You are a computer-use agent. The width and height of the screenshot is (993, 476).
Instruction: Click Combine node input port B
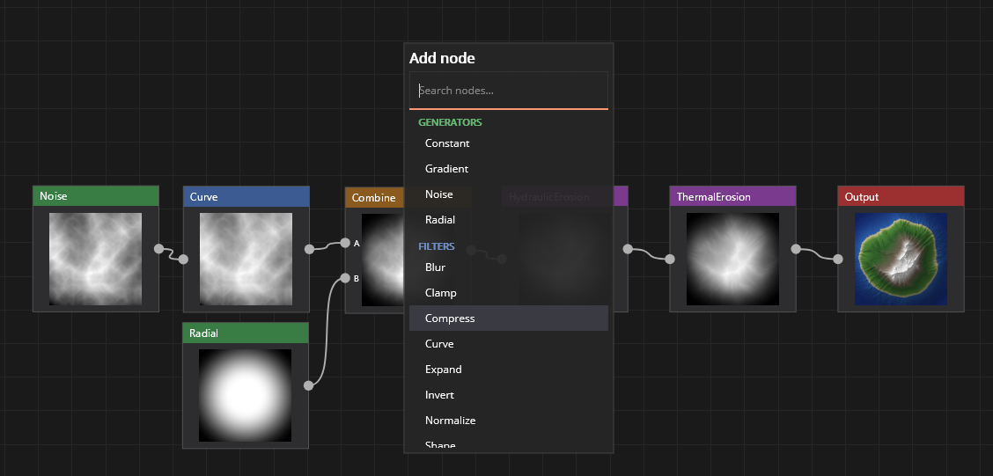[345, 278]
